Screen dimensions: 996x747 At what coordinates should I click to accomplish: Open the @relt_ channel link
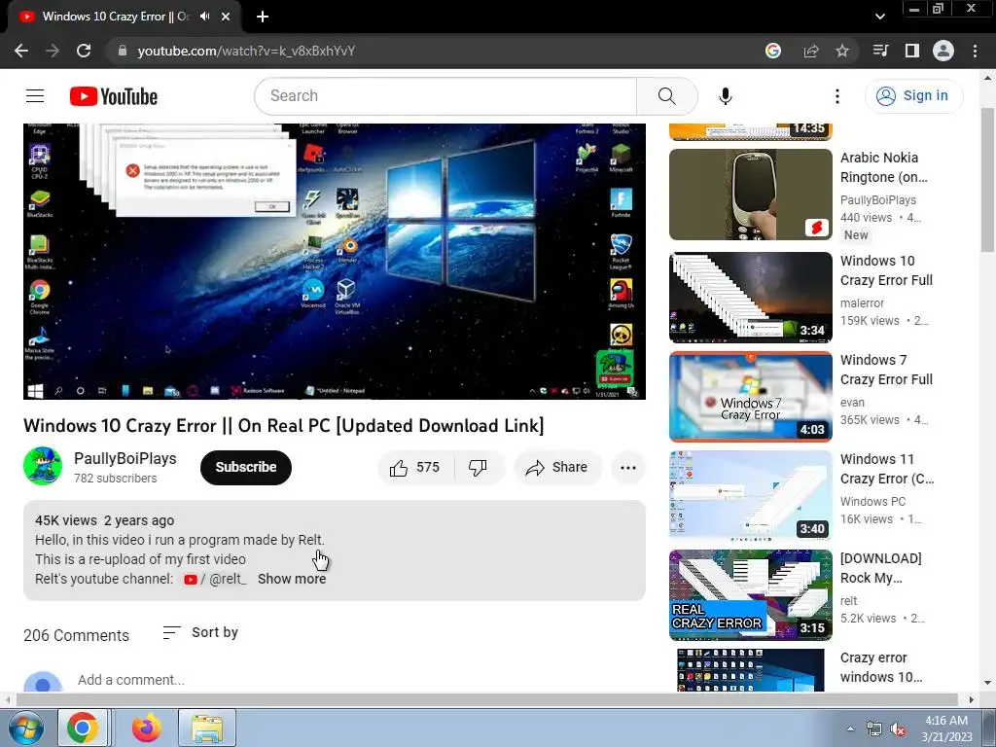point(215,579)
